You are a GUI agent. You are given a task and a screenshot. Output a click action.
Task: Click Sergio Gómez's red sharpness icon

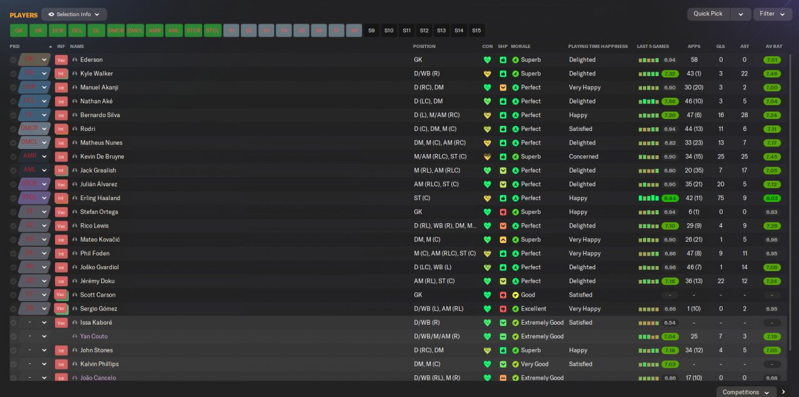click(x=503, y=309)
